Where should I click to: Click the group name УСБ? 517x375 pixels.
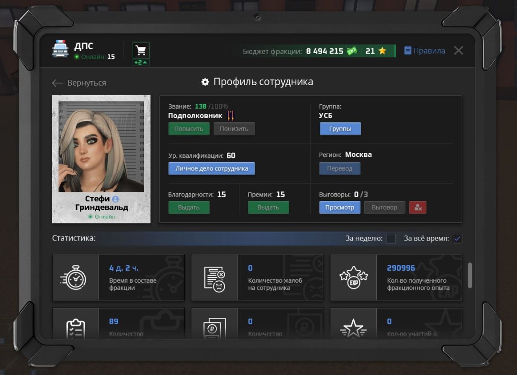(326, 115)
